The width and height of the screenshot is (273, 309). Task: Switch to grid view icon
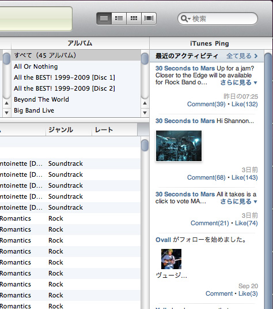click(134, 18)
